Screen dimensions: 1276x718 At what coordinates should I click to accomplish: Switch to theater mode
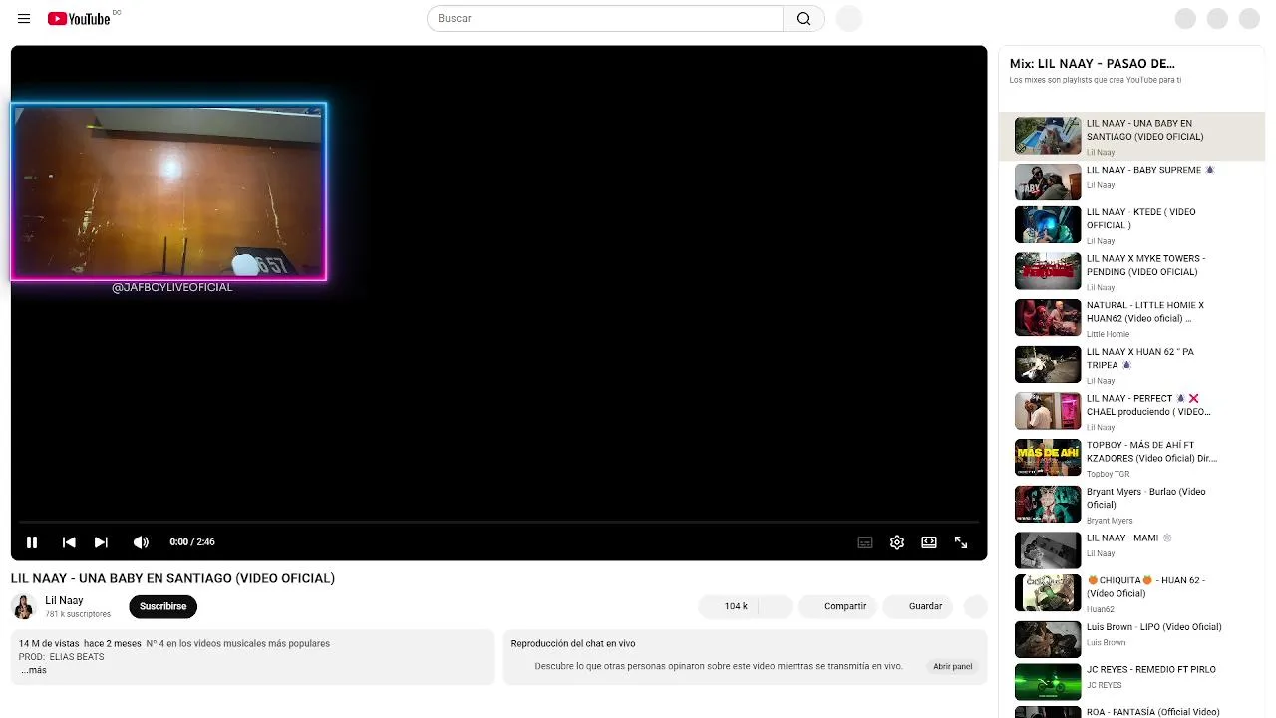(x=929, y=542)
